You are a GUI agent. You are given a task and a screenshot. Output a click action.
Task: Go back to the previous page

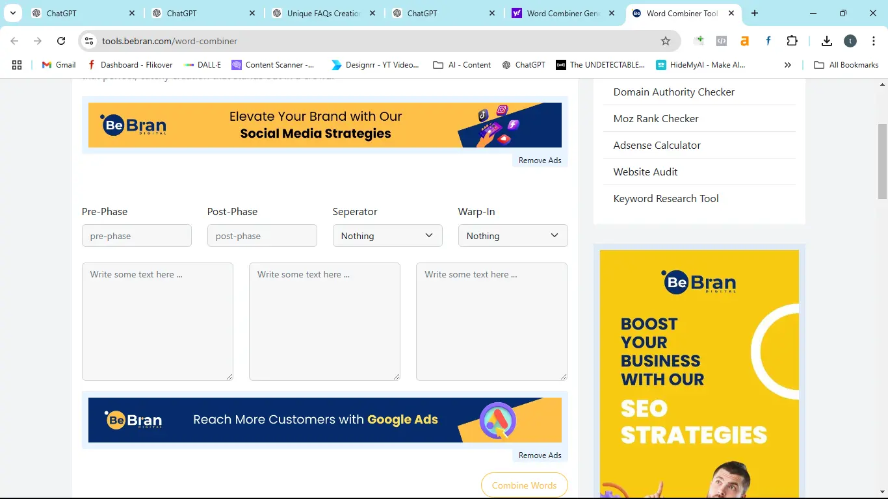tap(14, 41)
